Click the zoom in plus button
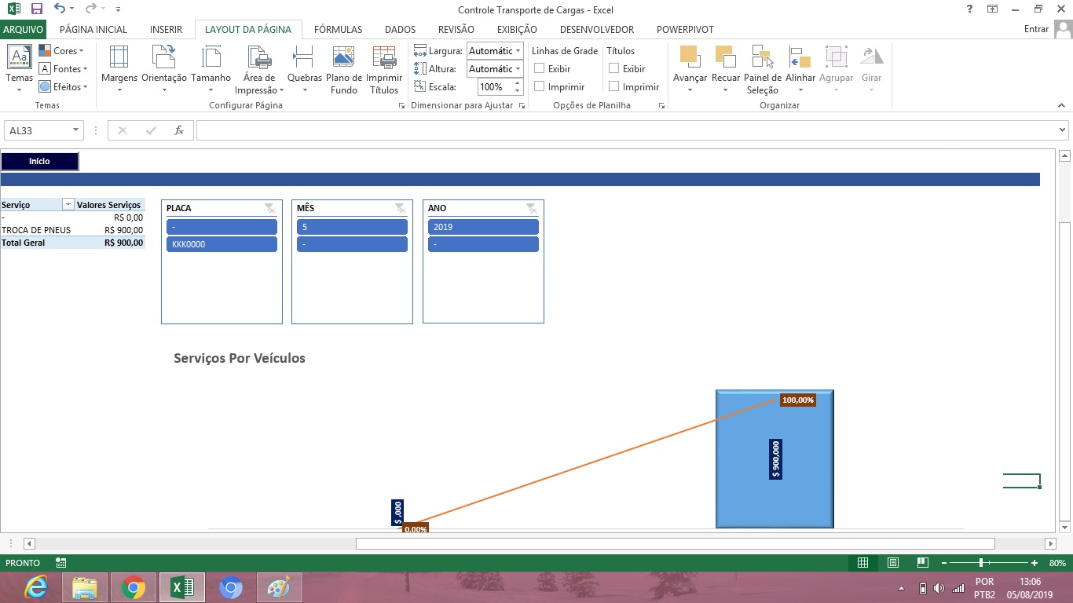 pyautogui.click(x=1035, y=563)
